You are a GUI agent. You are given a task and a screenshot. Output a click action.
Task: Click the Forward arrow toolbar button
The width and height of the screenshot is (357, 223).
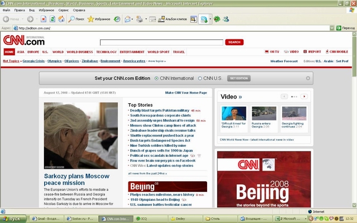30,19
